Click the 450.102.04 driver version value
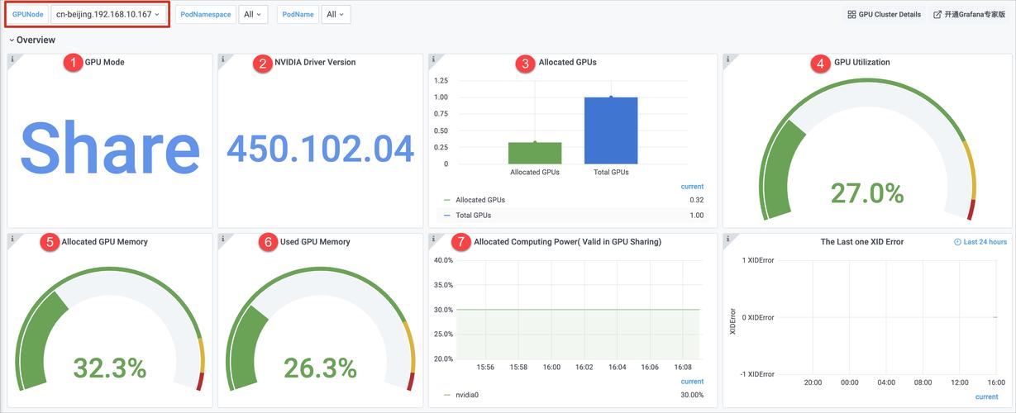The width and height of the screenshot is (1016, 413). [321, 149]
